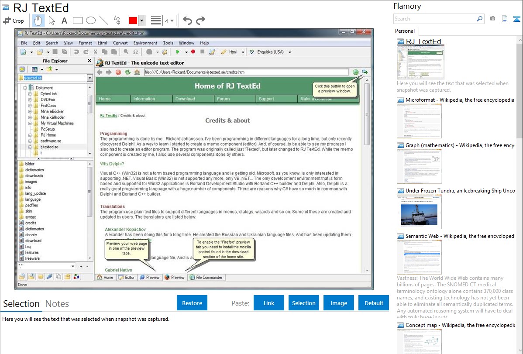Open the RJ TextEd snapshot thumbnail

point(420,62)
